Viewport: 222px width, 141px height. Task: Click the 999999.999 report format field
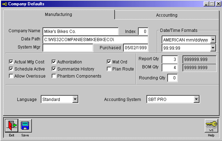point(199,59)
